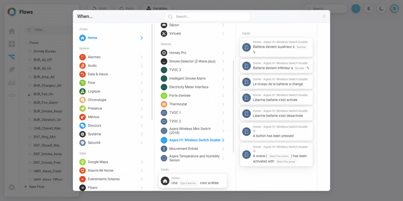Toggle dark mode moon icon in background
This screenshot has height=201, width=403.
click(x=381, y=9)
